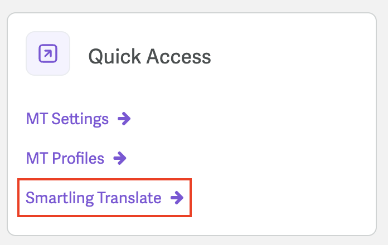Click the word Settings in MT Settings

pos(80,119)
